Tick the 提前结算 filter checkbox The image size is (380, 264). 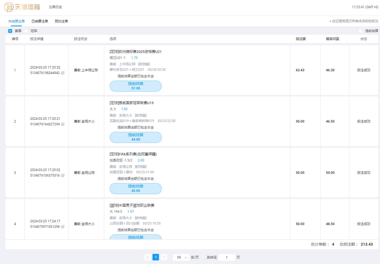[x=361, y=31]
